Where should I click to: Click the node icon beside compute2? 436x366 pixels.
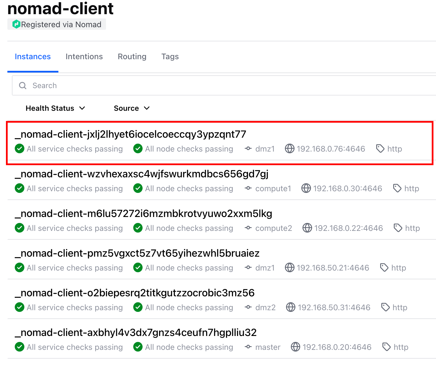click(x=248, y=228)
